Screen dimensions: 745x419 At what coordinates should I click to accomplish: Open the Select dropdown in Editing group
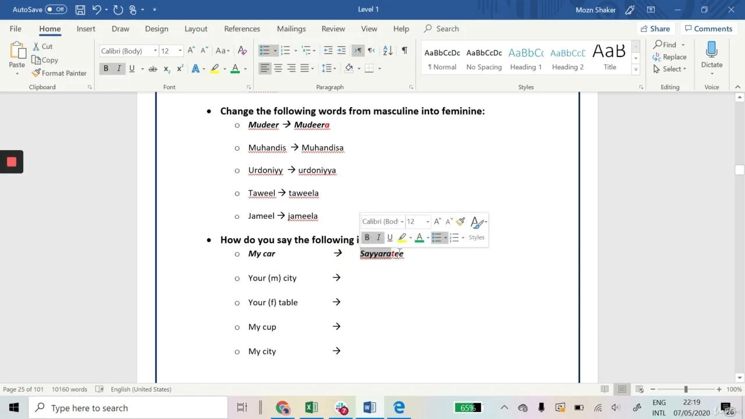click(670, 69)
